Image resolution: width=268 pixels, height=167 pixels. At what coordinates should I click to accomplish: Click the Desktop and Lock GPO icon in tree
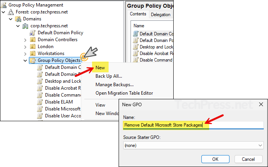[x=40, y=81]
